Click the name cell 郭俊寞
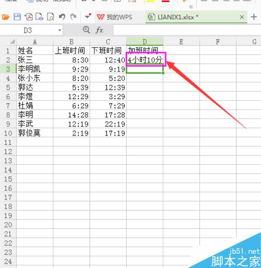Screen dimensions: 261x268 [x=35, y=133]
